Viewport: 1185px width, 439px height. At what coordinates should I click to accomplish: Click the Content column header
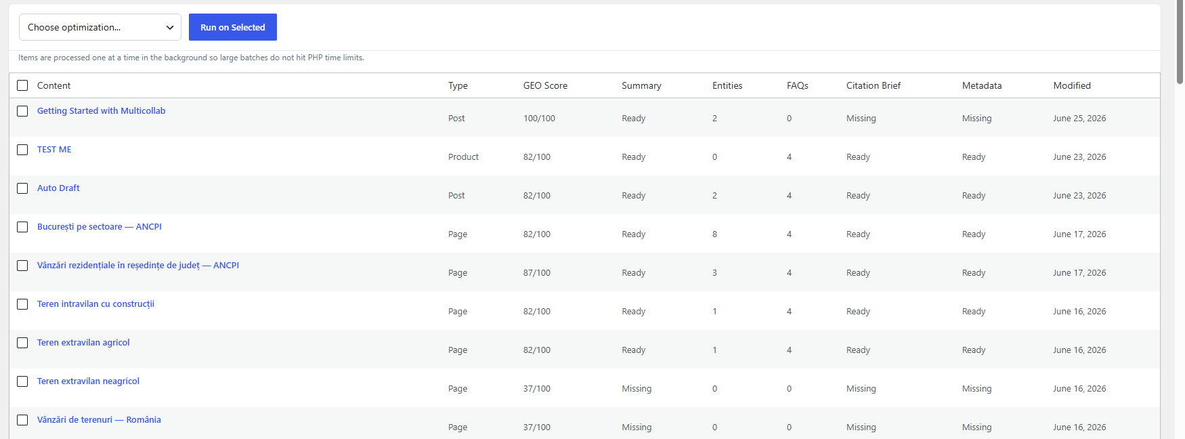click(53, 85)
